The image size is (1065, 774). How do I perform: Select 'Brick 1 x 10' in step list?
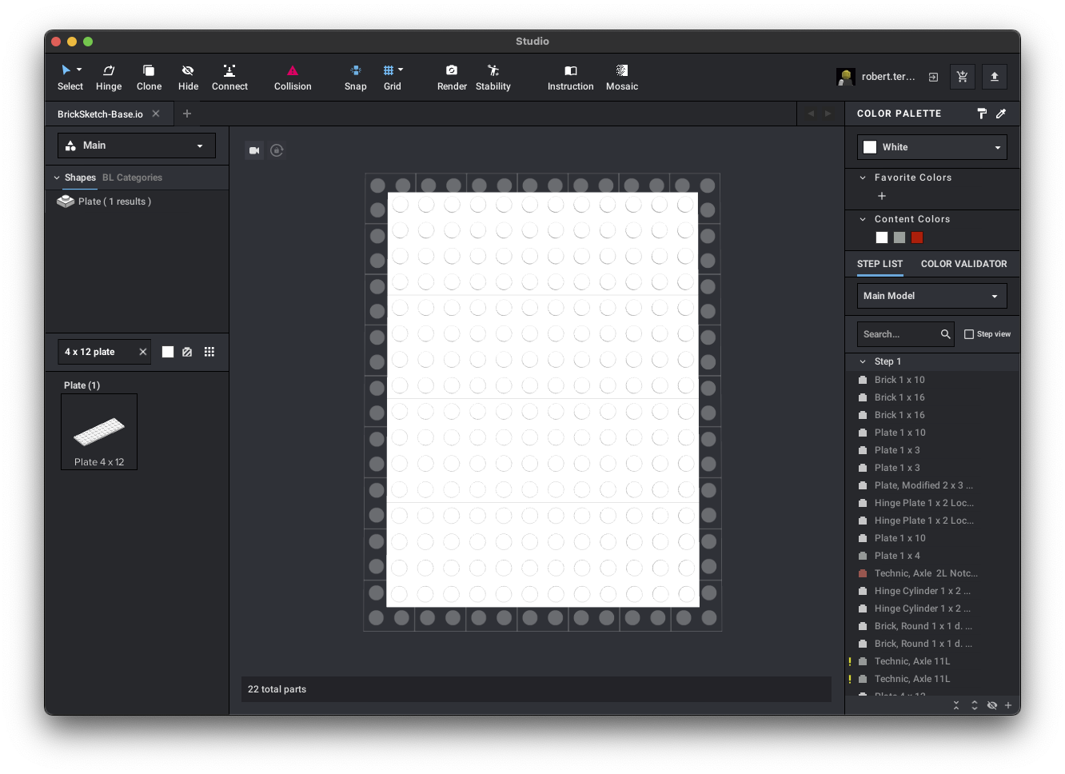pos(932,380)
